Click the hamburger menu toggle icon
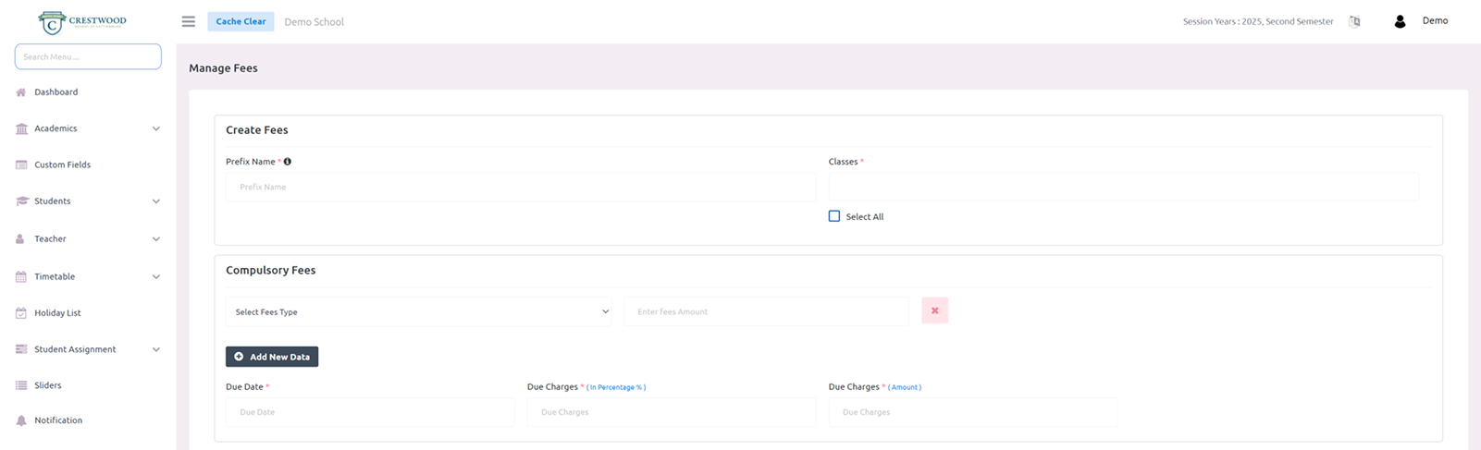The height and width of the screenshot is (450, 1481). 189,21
